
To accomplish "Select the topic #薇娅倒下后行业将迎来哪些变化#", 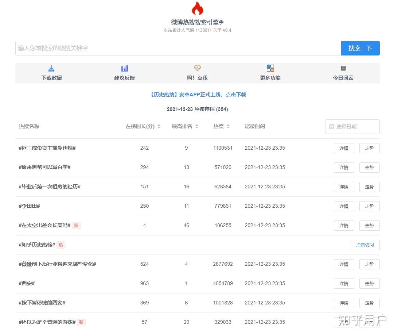I will (57, 264).
